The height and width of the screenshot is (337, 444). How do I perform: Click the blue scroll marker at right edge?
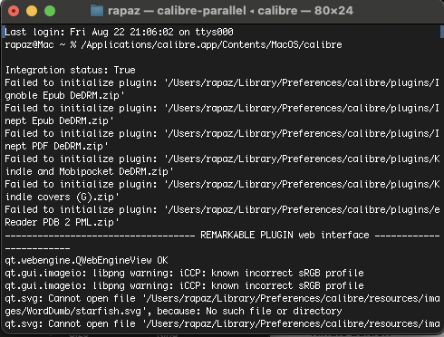pos(442,32)
